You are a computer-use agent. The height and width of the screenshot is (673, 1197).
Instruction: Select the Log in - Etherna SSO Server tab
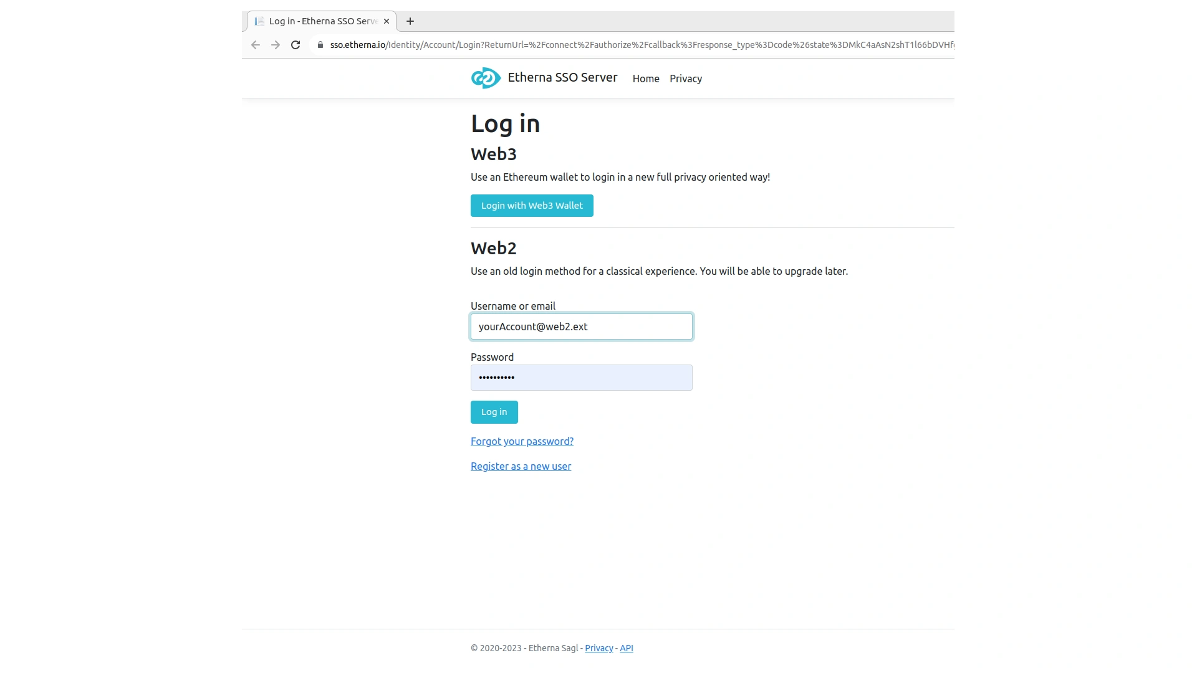tap(322, 21)
